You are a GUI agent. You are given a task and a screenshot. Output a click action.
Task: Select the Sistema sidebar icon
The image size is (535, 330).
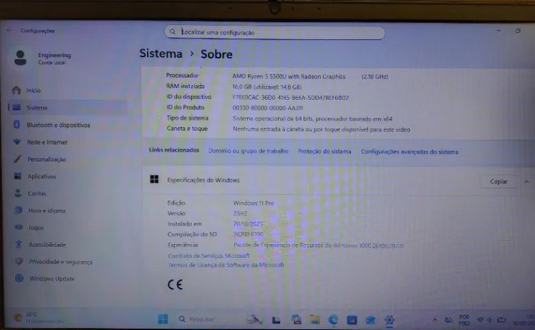pos(16,108)
